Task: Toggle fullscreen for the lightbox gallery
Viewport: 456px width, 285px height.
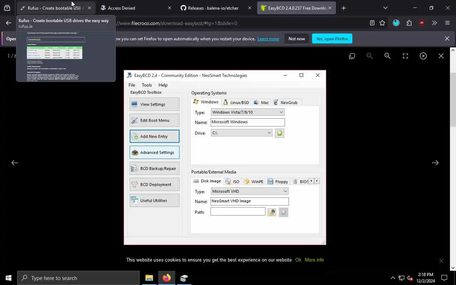Action: (405, 56)
